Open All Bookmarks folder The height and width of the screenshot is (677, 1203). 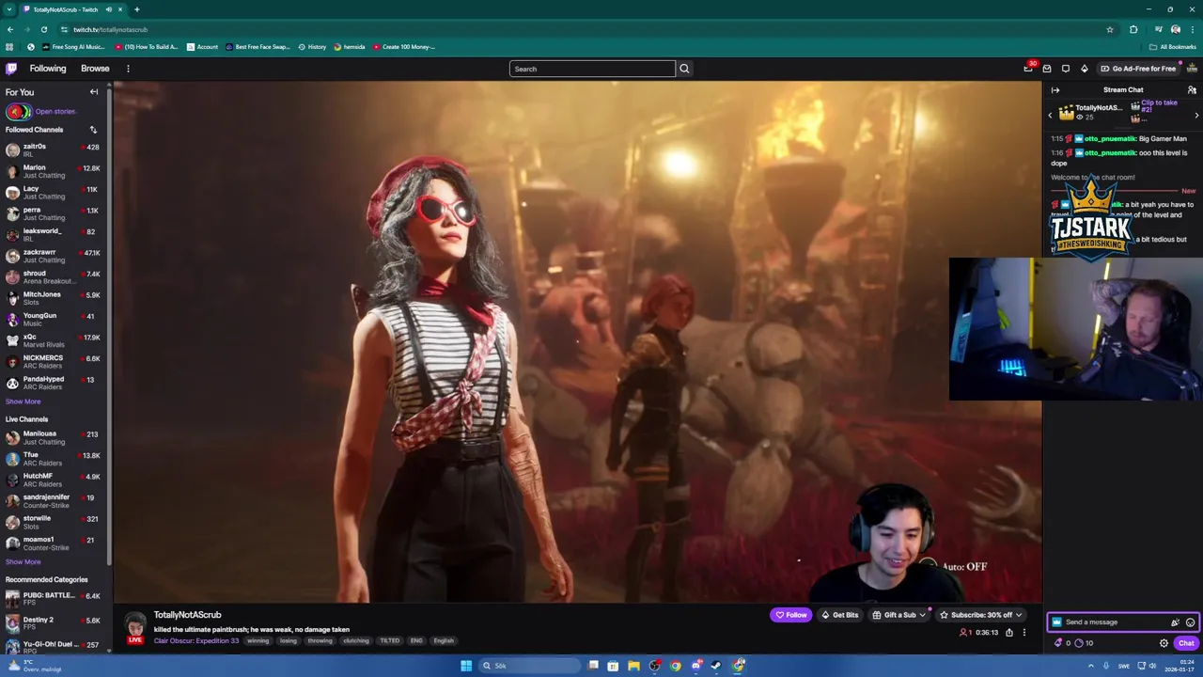pyautogui.click(x=1172, y=47)
